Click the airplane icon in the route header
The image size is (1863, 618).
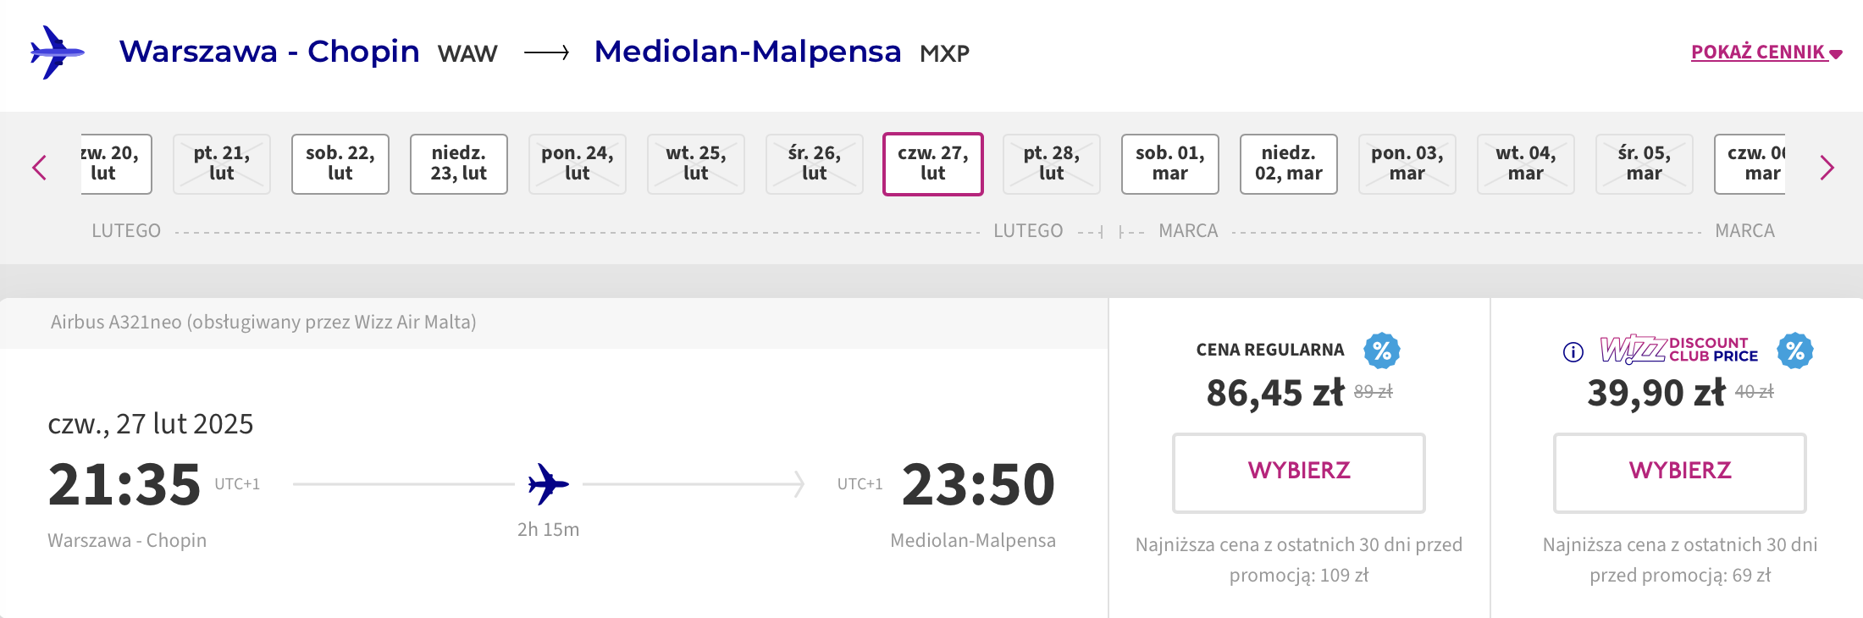[57, 52]
